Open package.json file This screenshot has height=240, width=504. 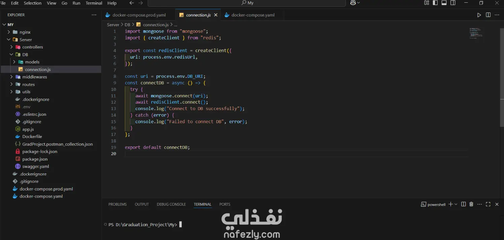pos(51,159)
